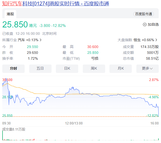The height and width of the screenshot is (143, 161).
Task: Click the 成交量8.11万股 volume label
Action: (x=14, y=129)
